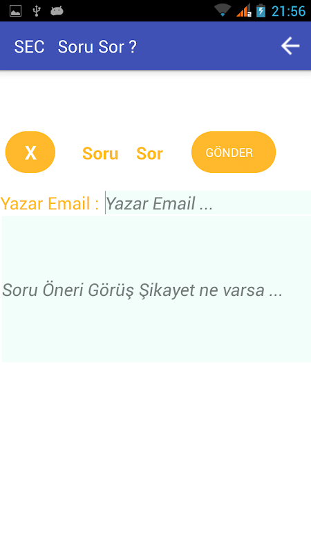
Task: Tap blank blue app bar space left of back arrow
Action: pos(208,46)
